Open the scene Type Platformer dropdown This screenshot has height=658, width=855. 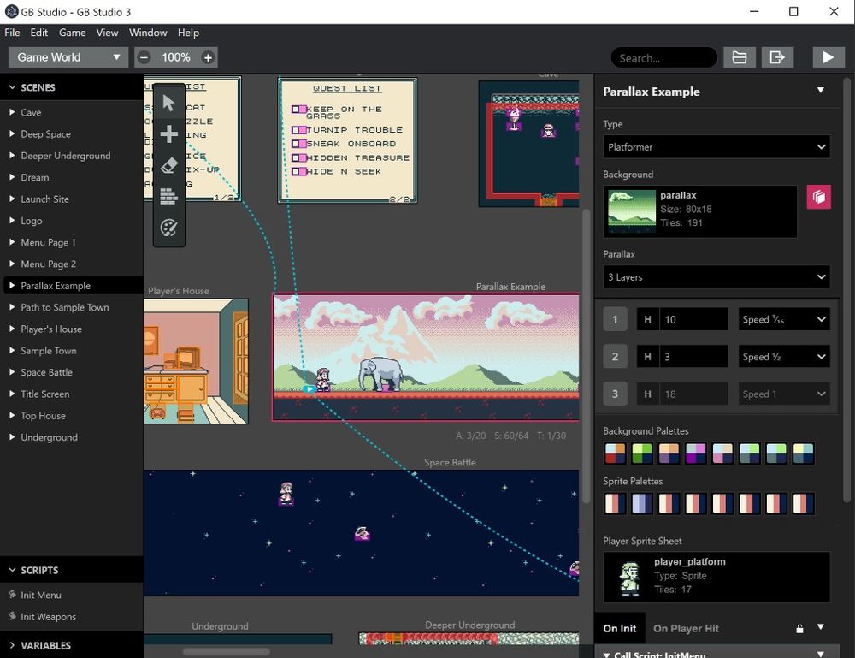coord(716,147)
